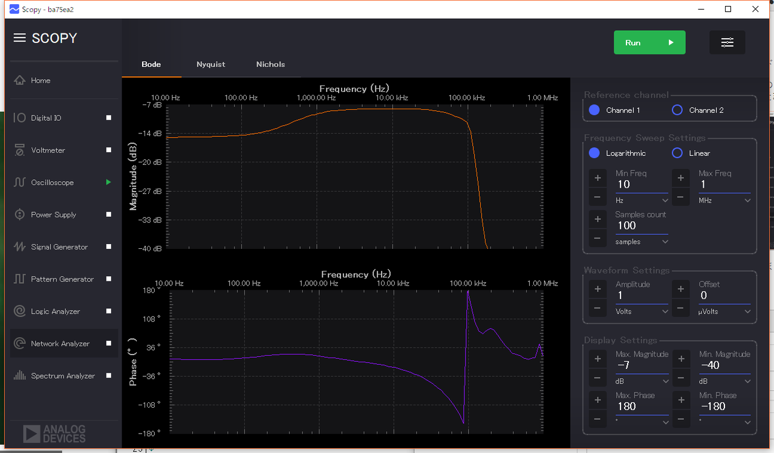This screenshot has width=774, height=453.
Task: Select Channel 2 as reference channel
Action: [x=677, y=110]
